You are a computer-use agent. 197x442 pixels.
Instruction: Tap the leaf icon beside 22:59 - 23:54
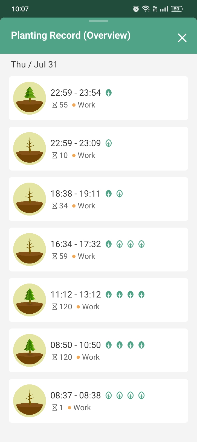pos(109,93)
